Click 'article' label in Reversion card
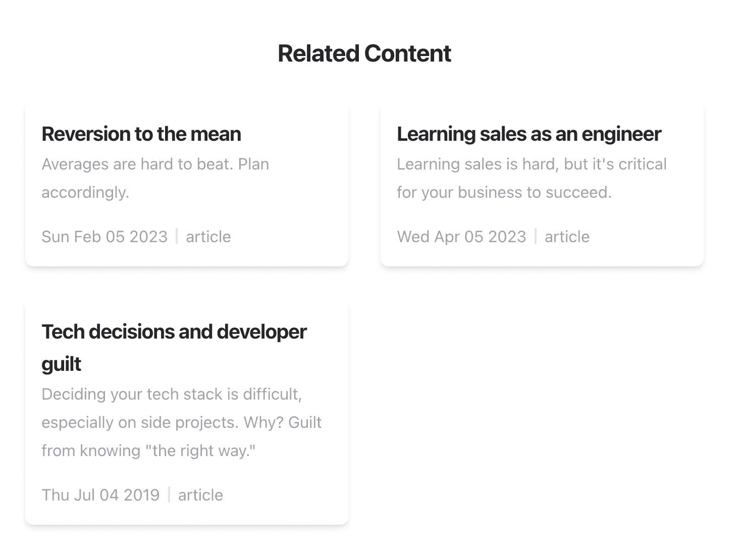 208,237
